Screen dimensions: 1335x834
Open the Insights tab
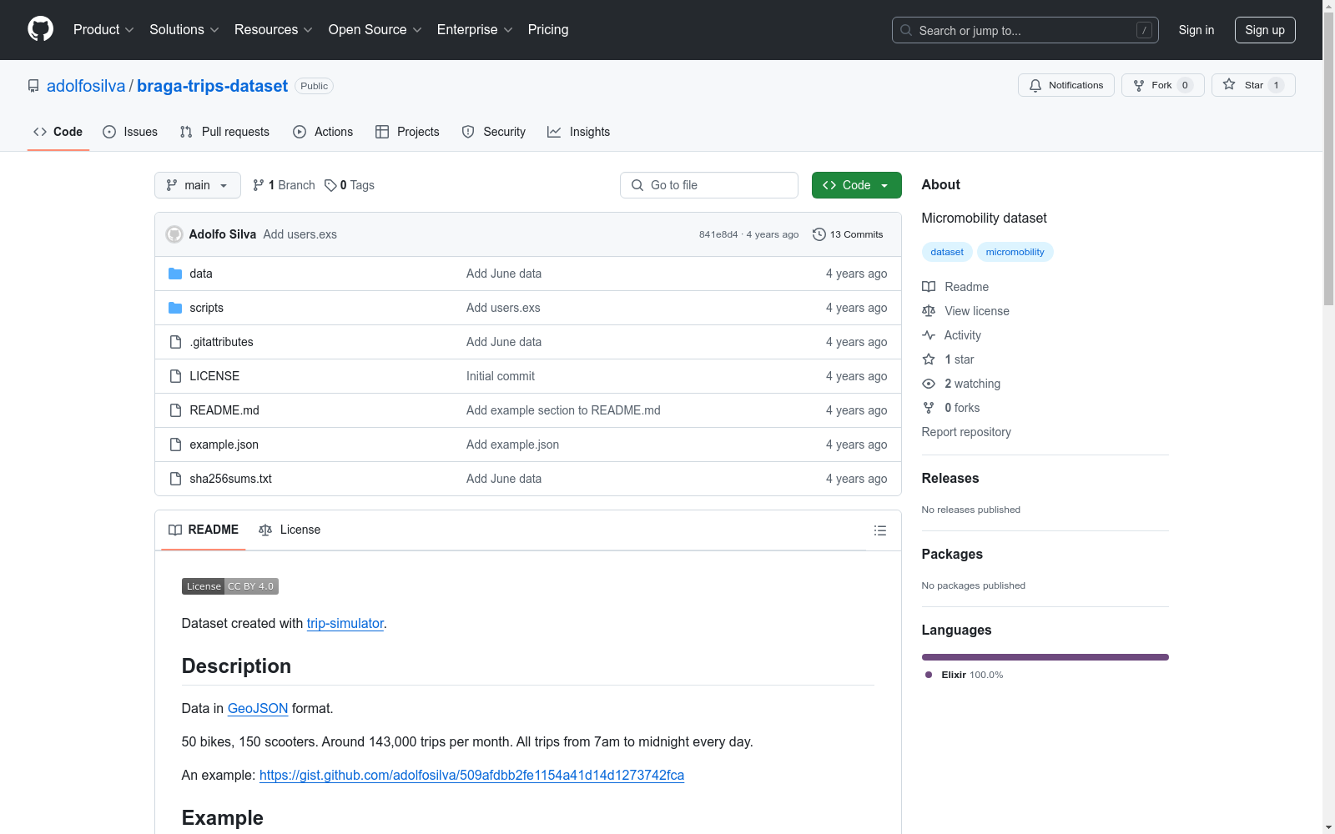pyautogui.click(x=579, y=132)
